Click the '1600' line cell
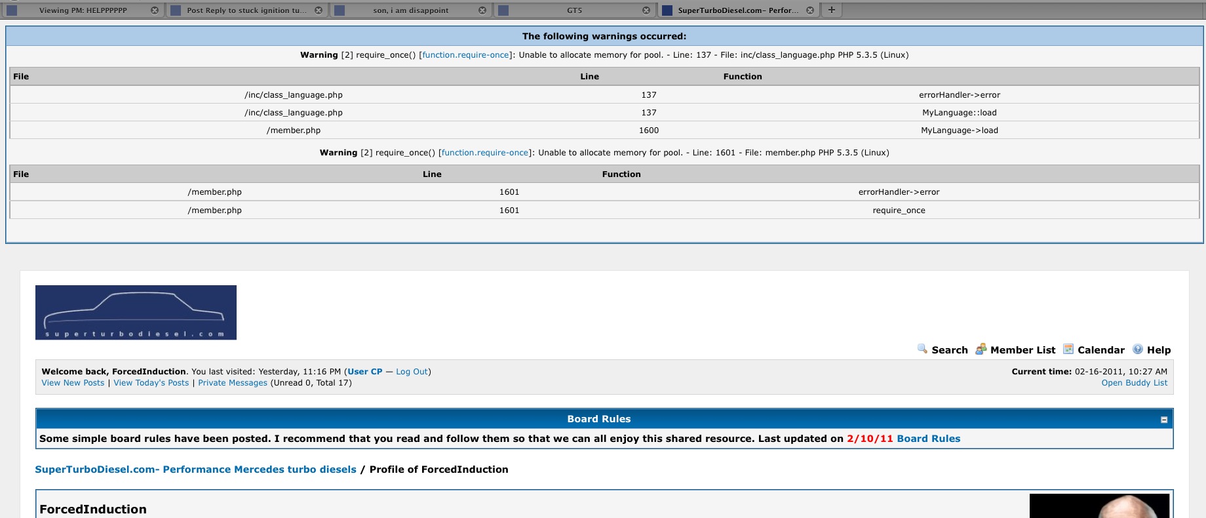This screenshot has height=518, width=1206. 649,130
